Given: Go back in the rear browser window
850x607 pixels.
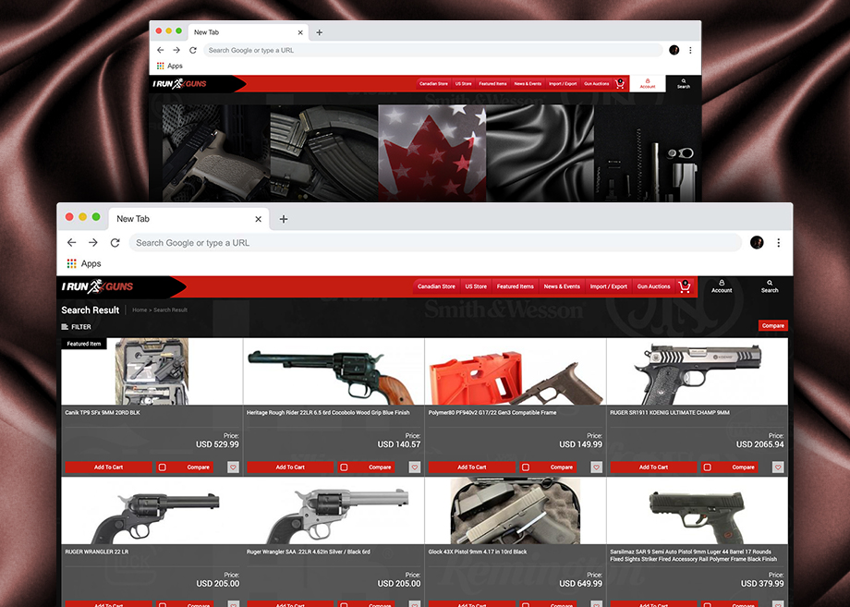Looking at the screenshot, I should [161, 50].
